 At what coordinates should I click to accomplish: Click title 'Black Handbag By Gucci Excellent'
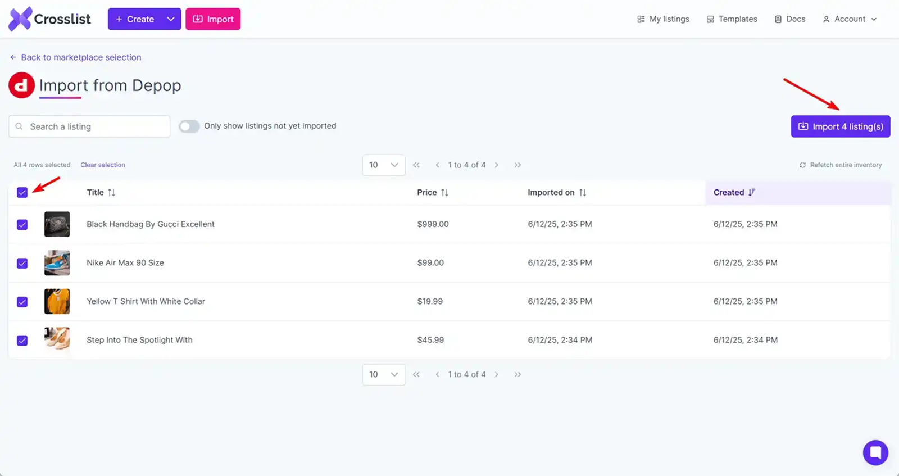151,224
